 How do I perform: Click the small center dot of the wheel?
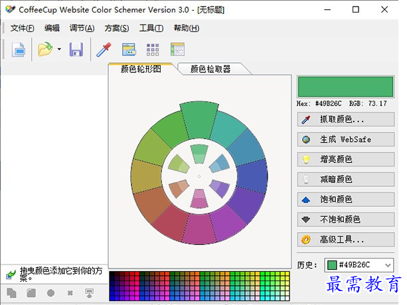199,176
